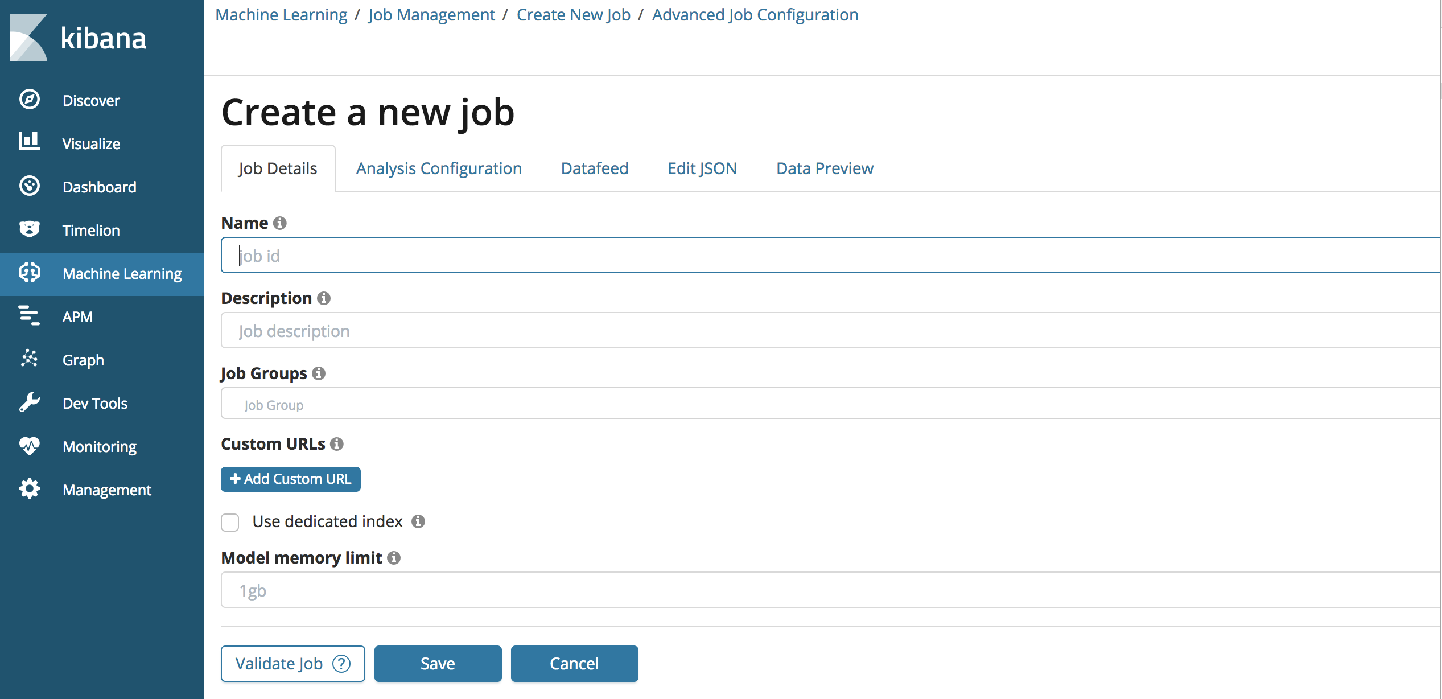Click the Save button
Image resolution: width=1442 pixels, height=699 pixels.
pyautogui.click(x=438, y=664)
